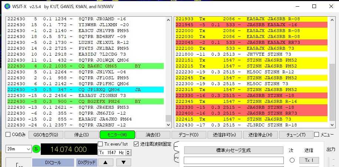Viewport: 339px width, 167px height.
Task: Click the band activity scrollbar up arrow
Action: (x=169, y=20)
